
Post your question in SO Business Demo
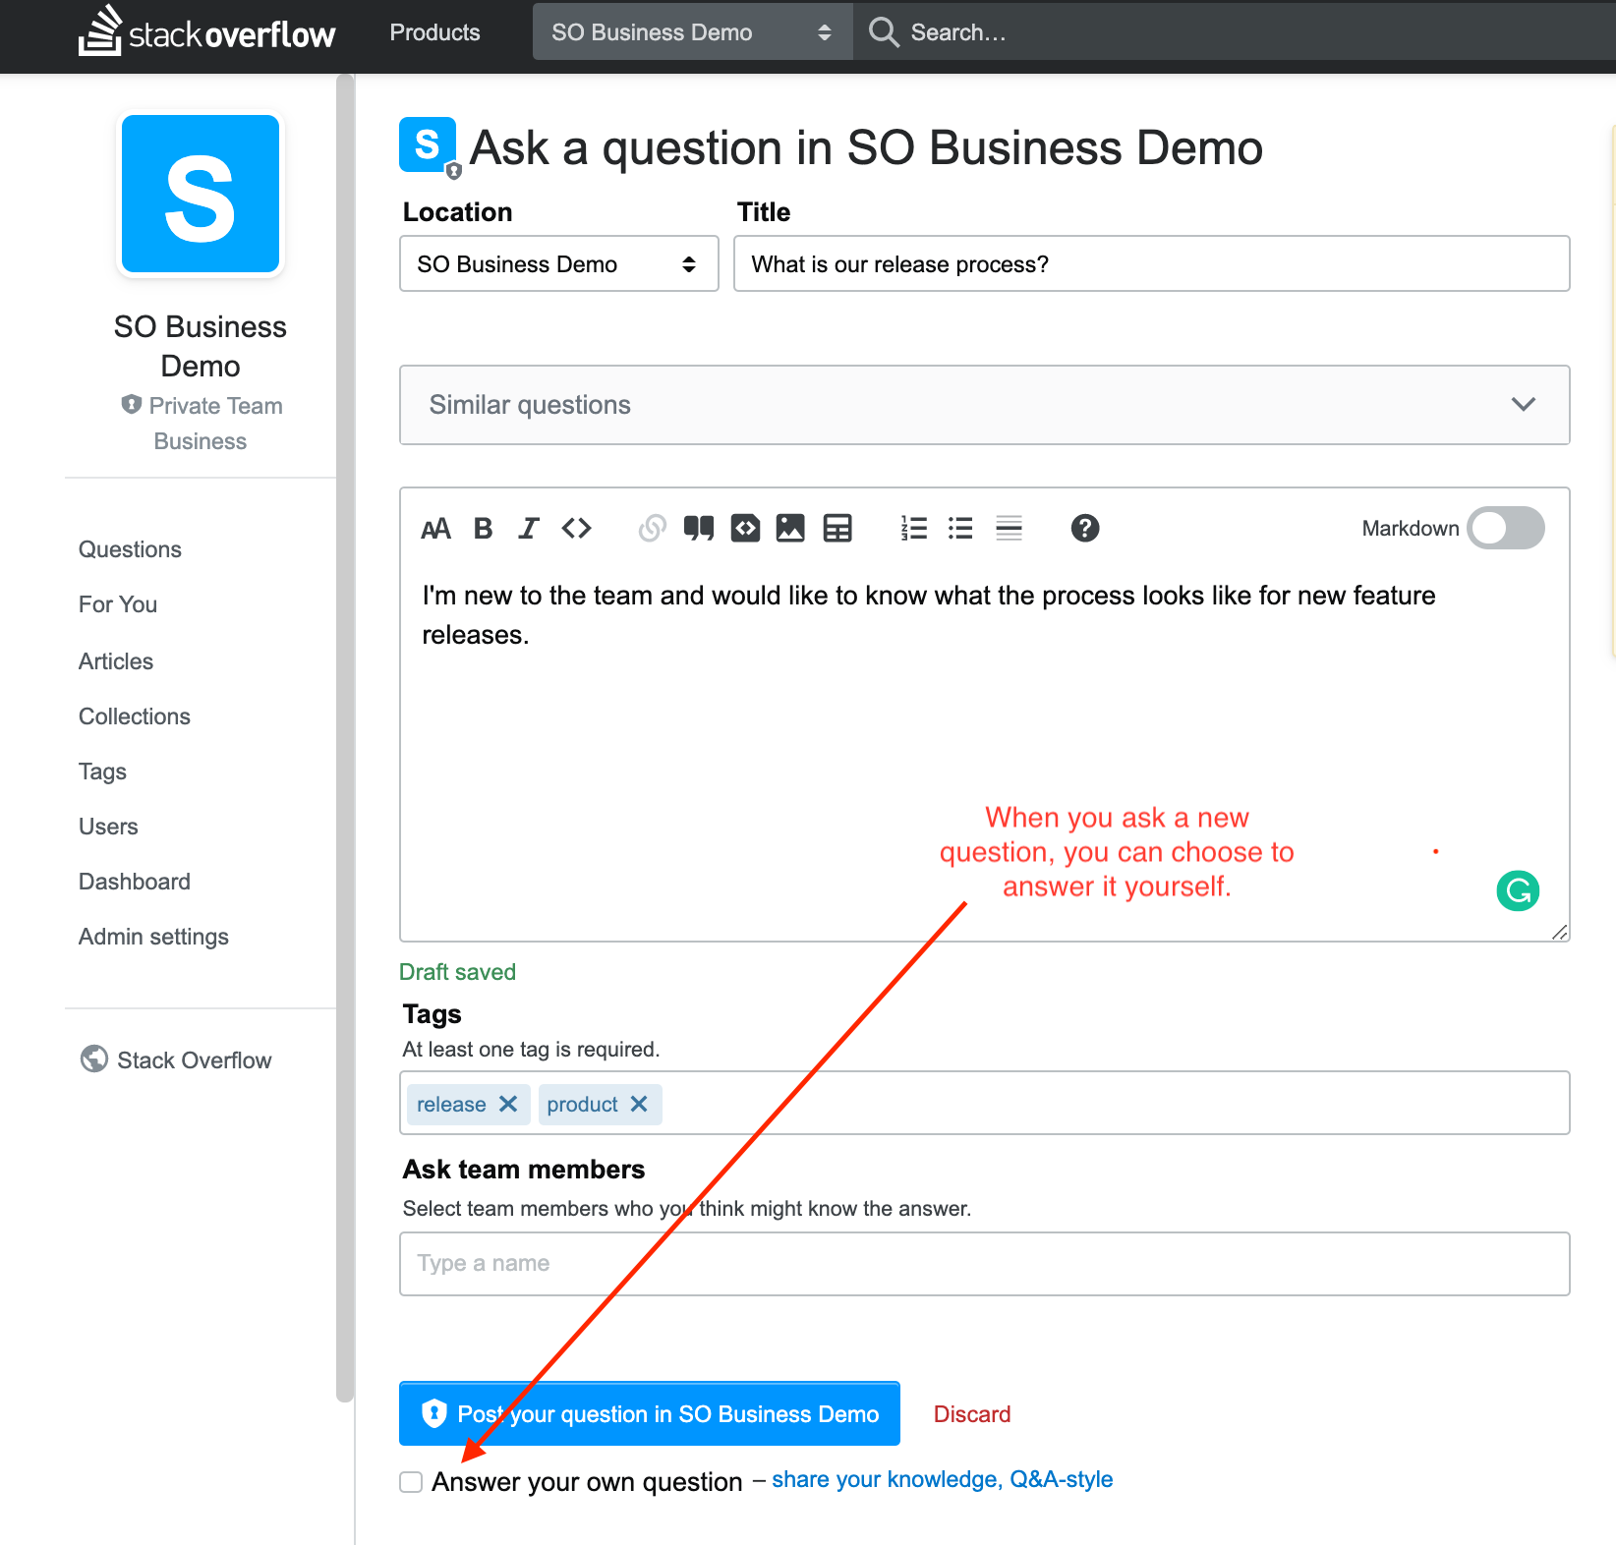pyautogui.click(x=650, y=1413)
